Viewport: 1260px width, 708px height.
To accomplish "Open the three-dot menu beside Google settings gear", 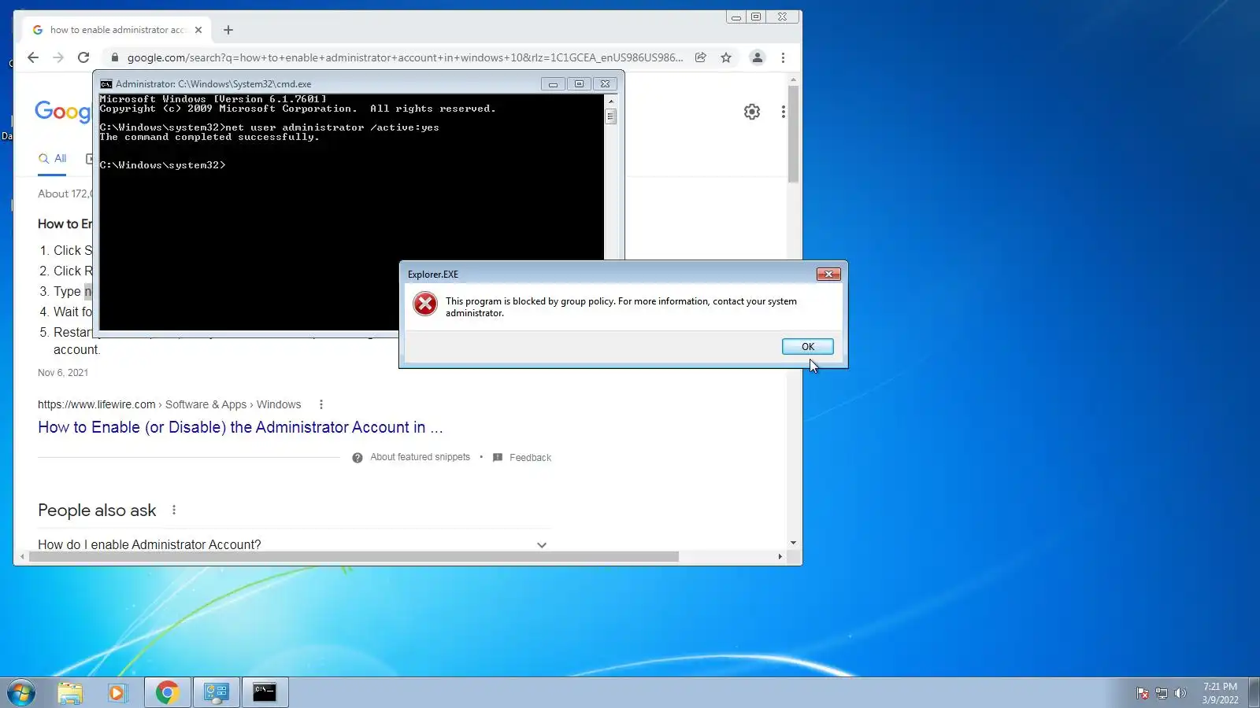I will tap(783, 112).
